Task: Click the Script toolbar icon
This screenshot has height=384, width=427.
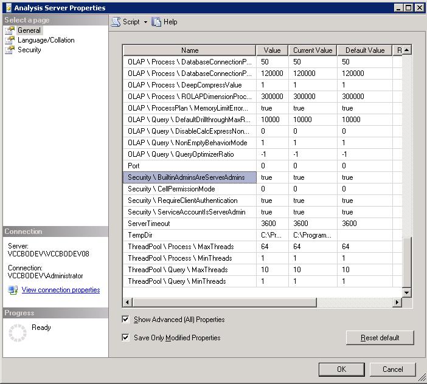Action: pos(116,22)
